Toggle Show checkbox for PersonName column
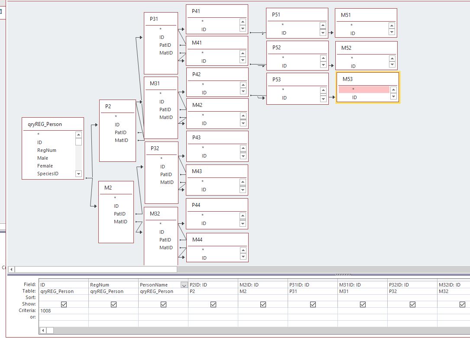 pyautogui.click(x=163, y=304)
